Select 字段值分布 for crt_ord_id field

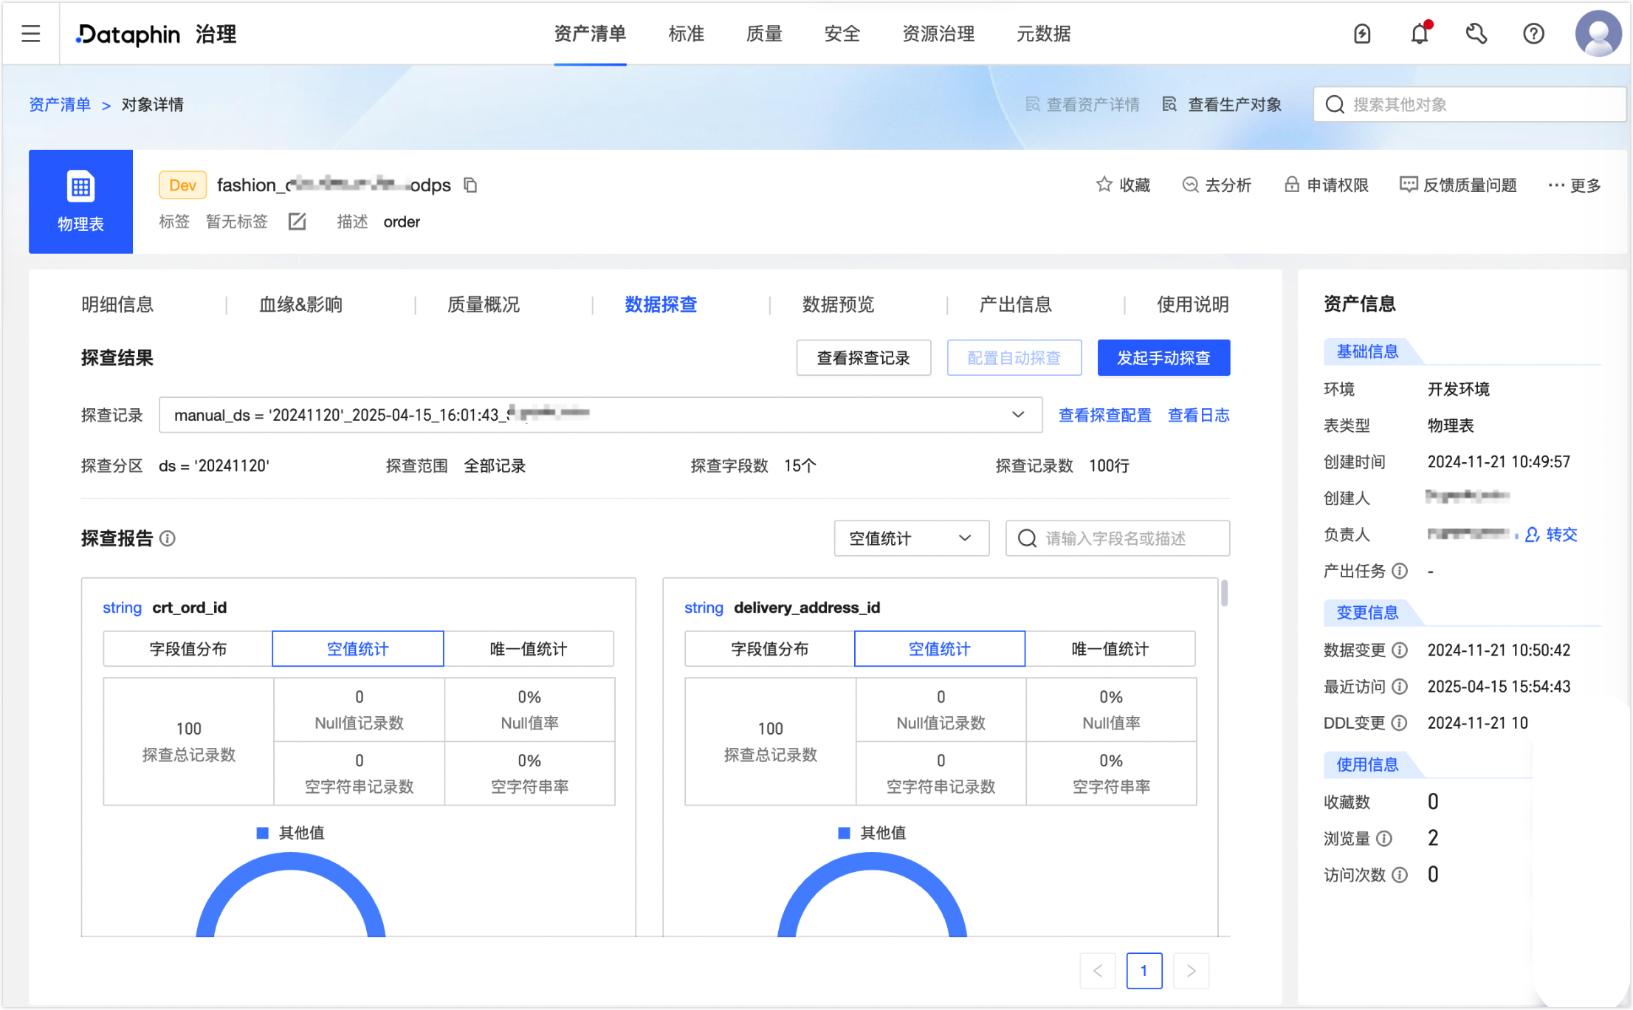click(188, 649)
